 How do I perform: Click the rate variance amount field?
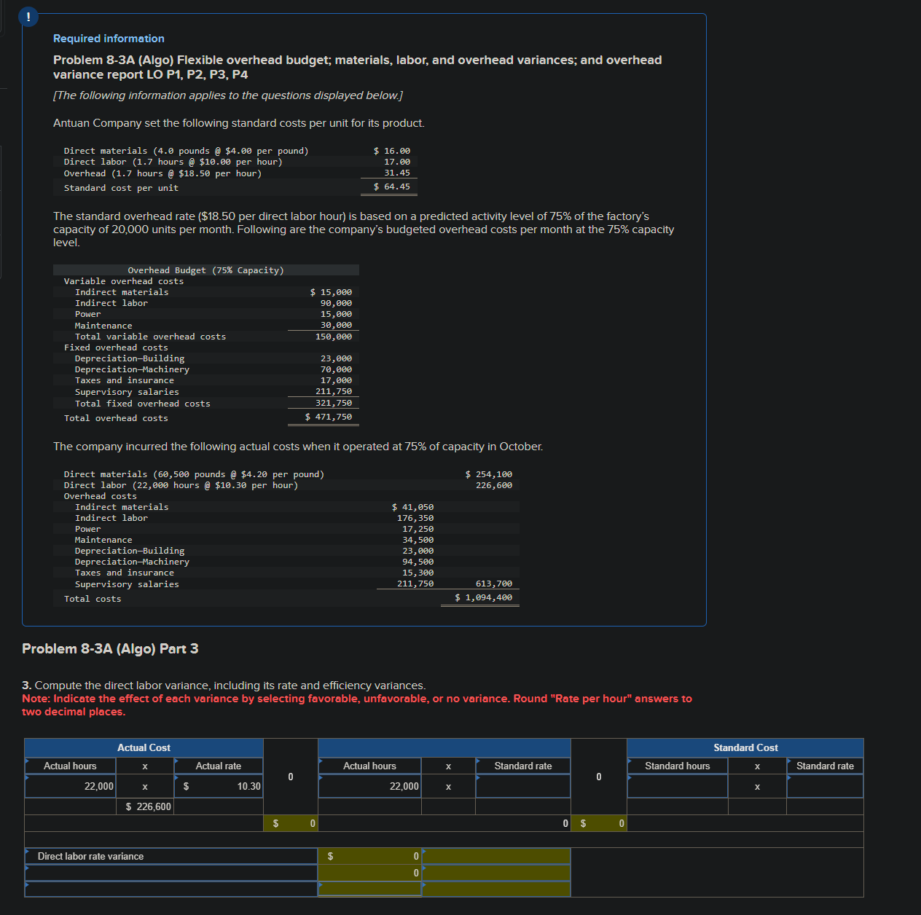click(x=369, y=856)
